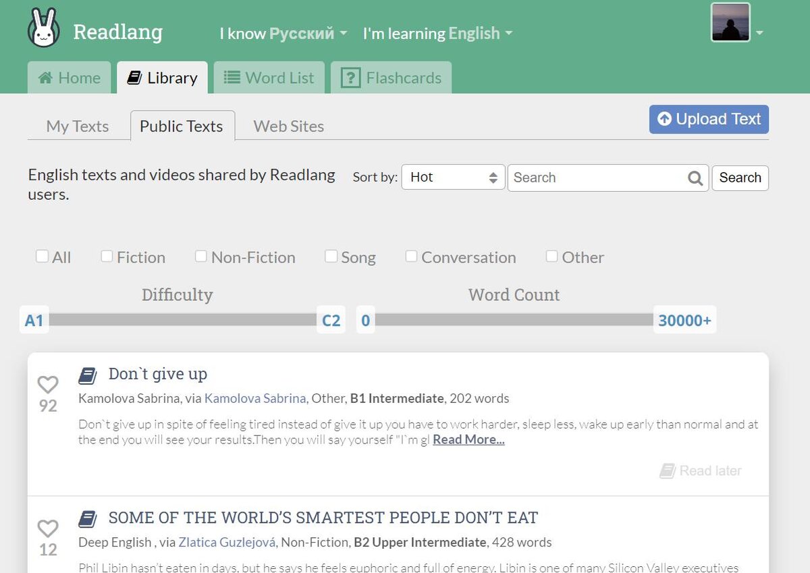This screenshot has height=573, width=810.
Task: Click the house icon in Home tab
Action: click(46, 78)
